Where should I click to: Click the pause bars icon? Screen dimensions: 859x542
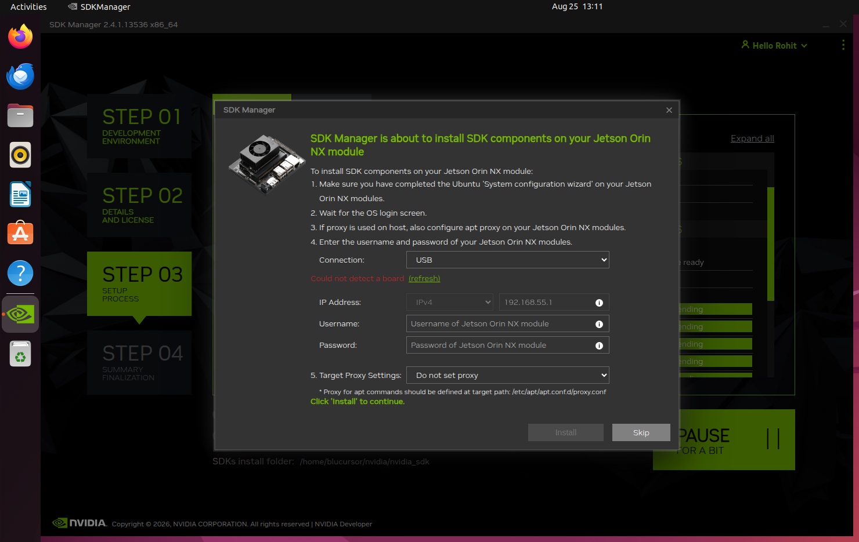click(773, 439)
